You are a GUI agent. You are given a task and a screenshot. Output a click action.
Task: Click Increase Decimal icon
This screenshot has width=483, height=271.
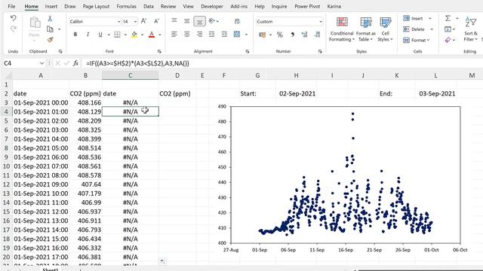(305, 35)
